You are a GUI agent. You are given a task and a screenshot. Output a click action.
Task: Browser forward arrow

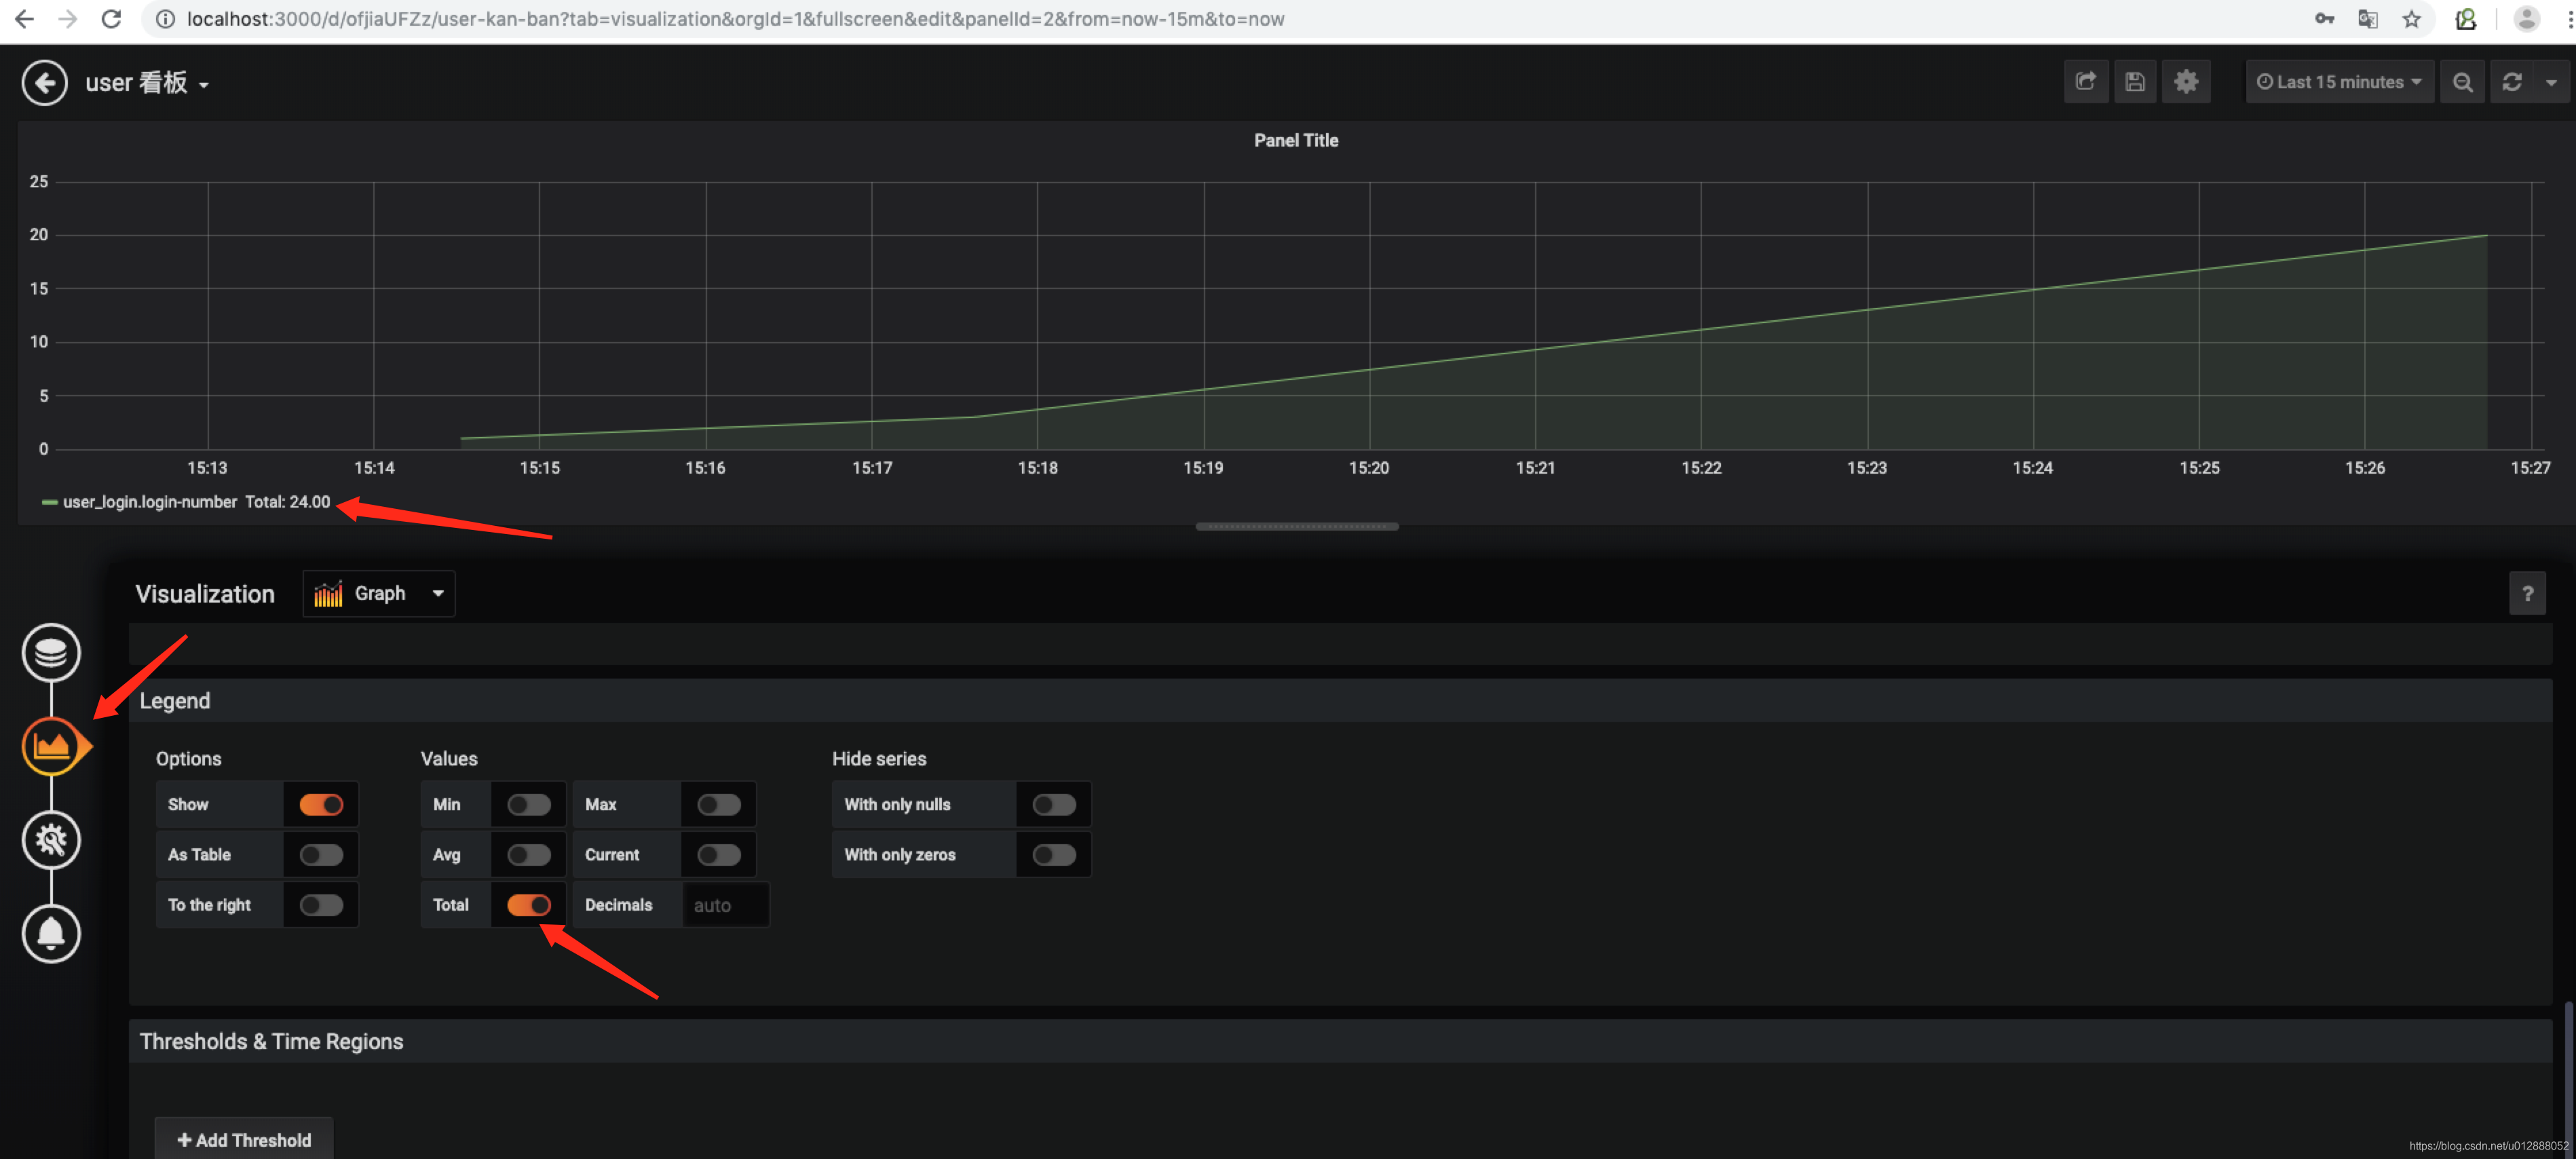coord(67,19)
